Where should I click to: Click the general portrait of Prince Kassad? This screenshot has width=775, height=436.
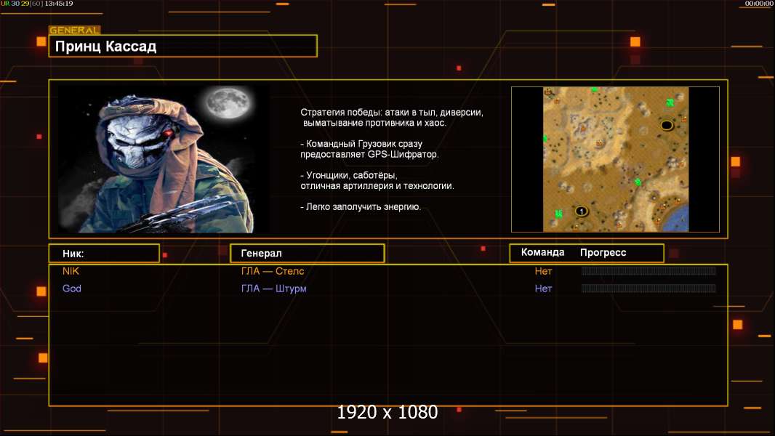[164, 158]
